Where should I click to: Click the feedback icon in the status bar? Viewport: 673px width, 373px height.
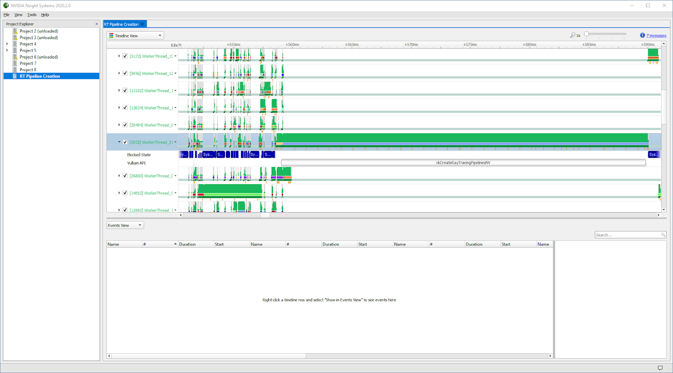[660, 368]
